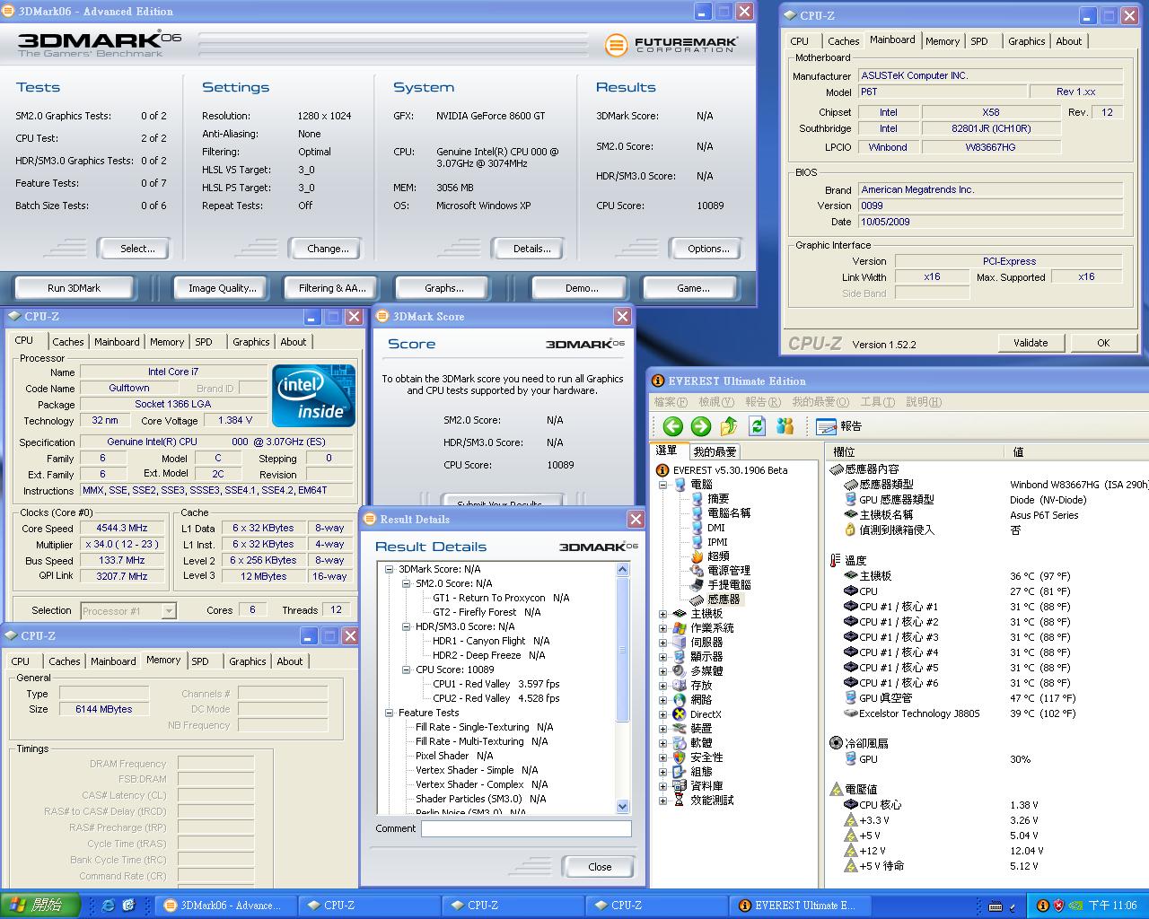
Task: Select 手提電腦 laptop entry in EVEREST tree
Action: [720, 584]
